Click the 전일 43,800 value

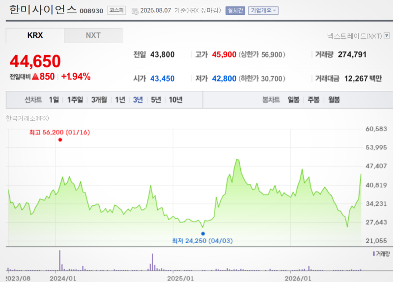[x=163, y=55]
